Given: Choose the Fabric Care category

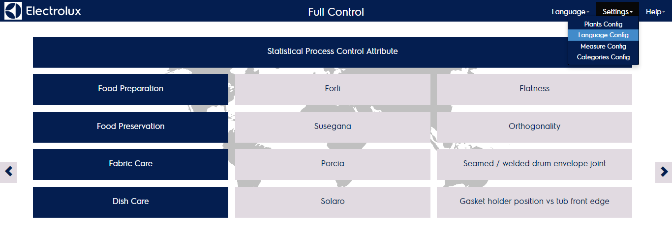Looking at the screenshot, I should 130,164.
